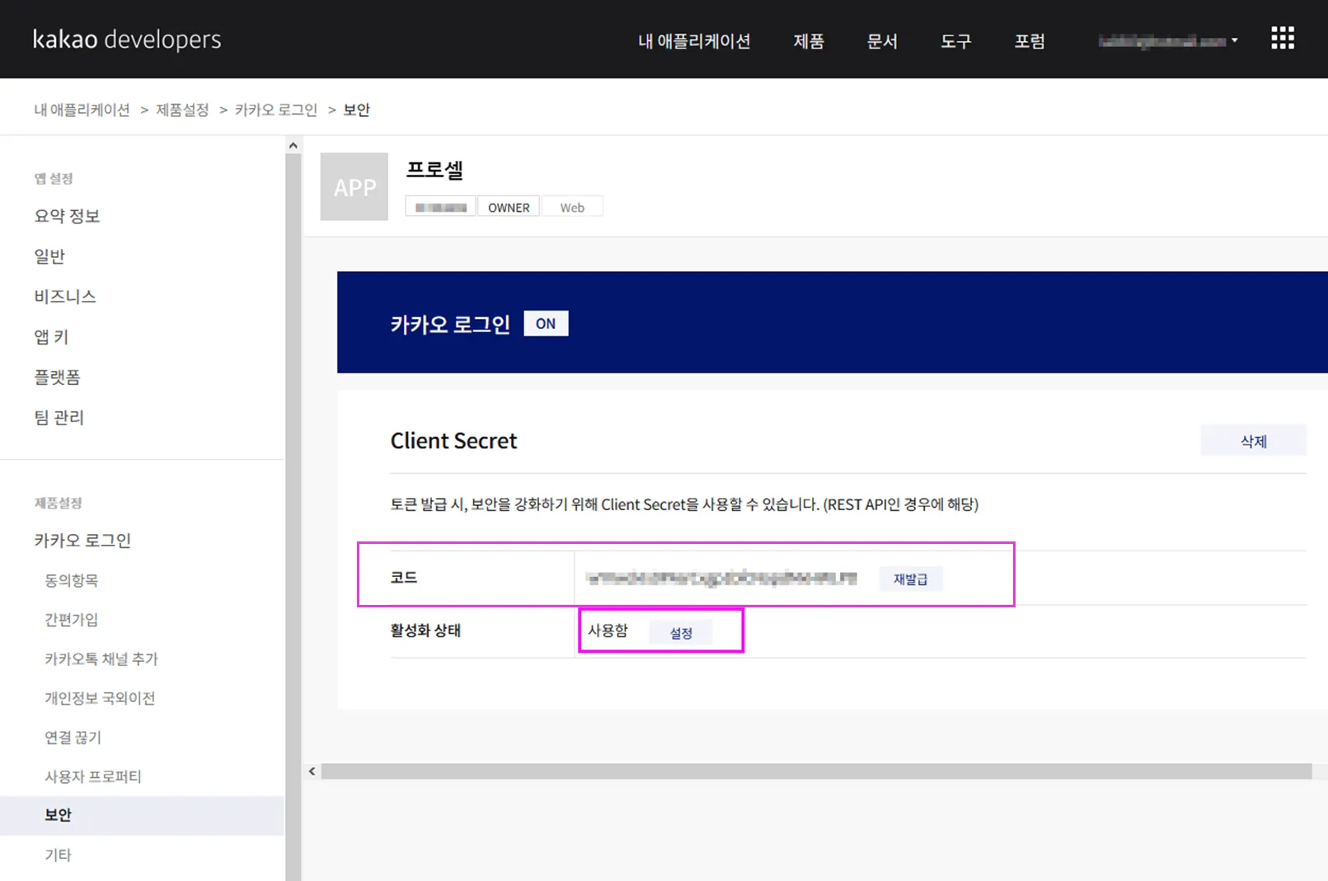This screenshot has width=1328, height=881.
Task: Click the Client Secret section heading
Action: coord(453,441)
